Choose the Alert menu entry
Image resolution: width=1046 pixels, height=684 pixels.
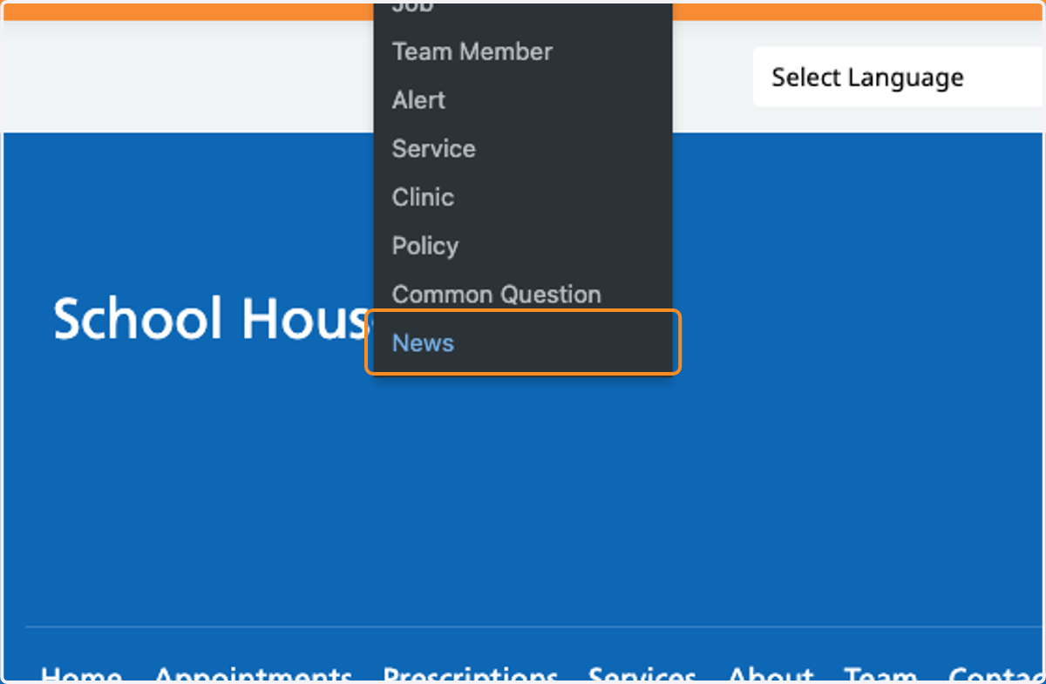click(523, 100)
